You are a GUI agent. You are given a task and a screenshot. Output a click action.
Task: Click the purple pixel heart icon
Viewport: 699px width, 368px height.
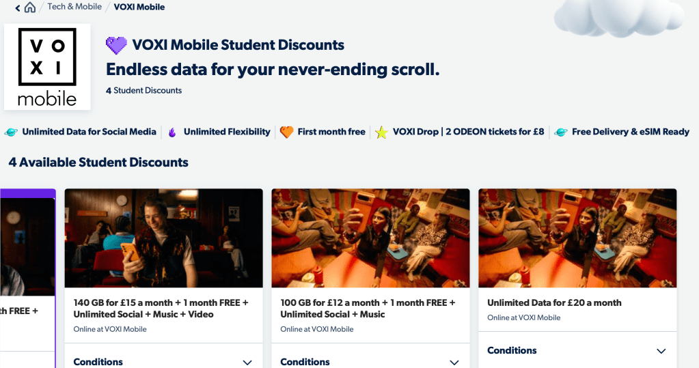[116, 46]
